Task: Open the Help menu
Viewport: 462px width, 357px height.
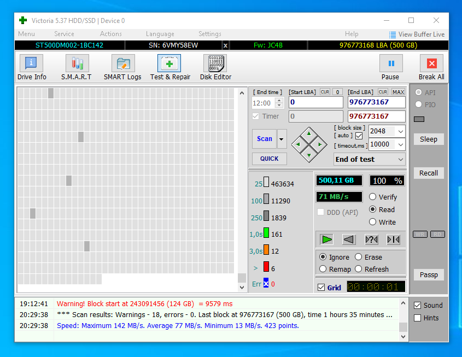Action: pyautogui.click(x=352, y=34)
